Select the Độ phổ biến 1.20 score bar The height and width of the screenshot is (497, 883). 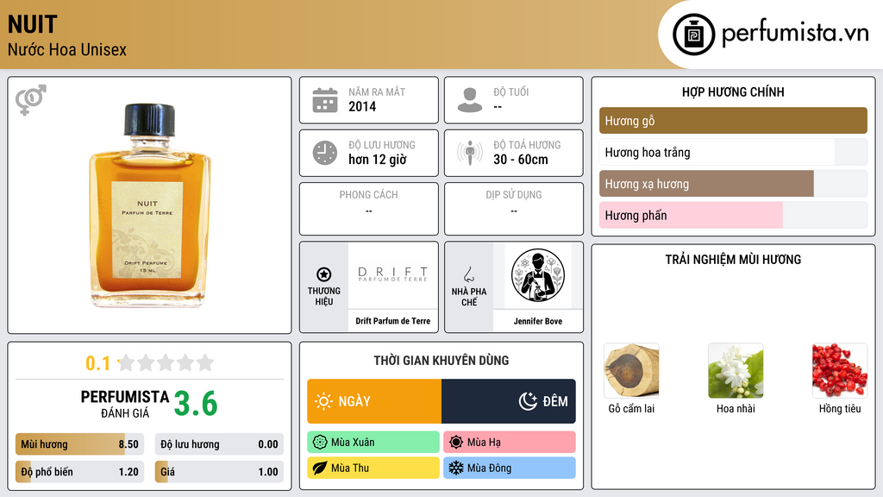point(79,472)
